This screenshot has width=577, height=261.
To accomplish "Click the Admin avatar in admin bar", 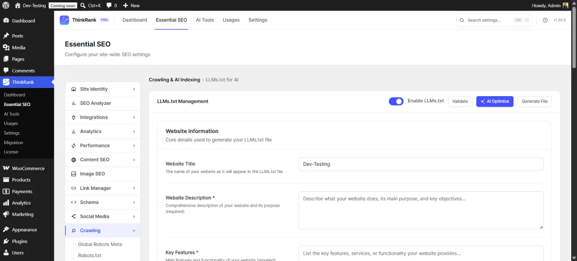I will [565, 5].
